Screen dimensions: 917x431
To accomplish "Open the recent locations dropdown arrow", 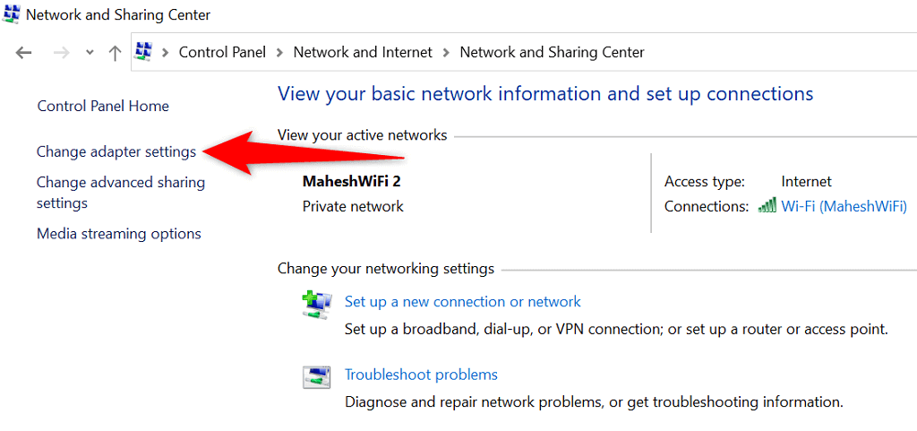I will coord(90,53).
